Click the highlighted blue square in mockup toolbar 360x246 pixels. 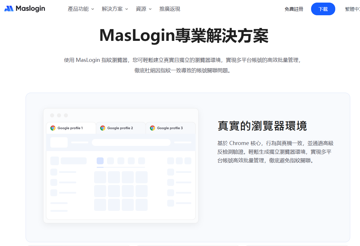100,161
